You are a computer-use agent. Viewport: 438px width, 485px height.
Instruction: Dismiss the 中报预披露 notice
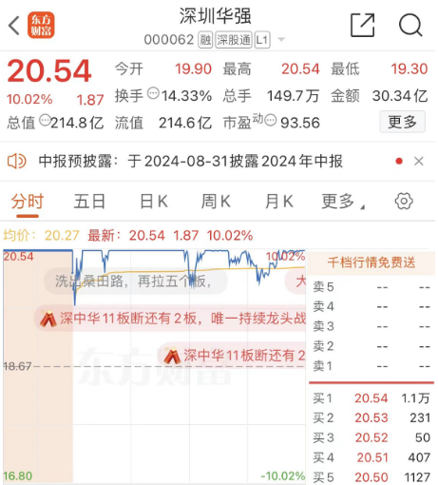(419, 161)
